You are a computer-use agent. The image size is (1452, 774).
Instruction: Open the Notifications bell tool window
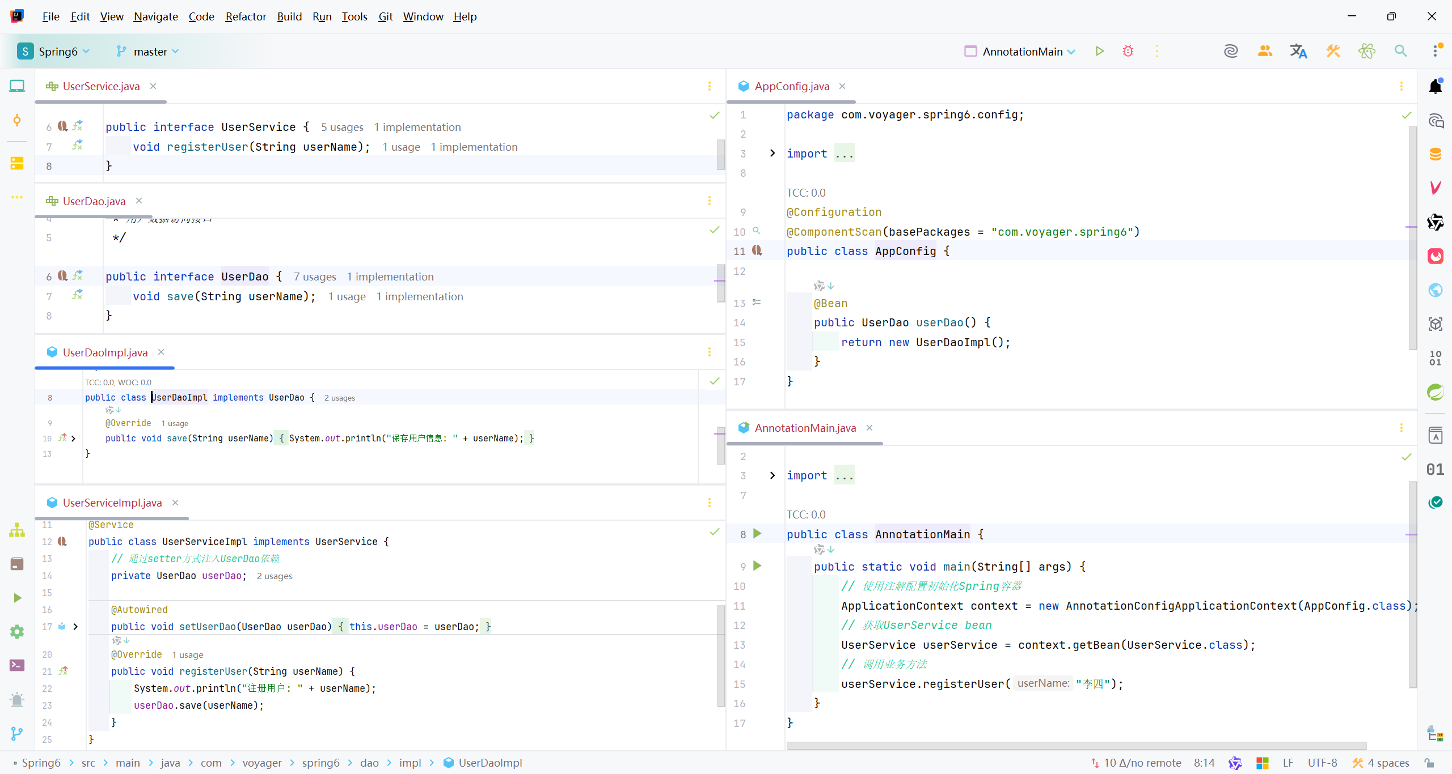click(1435, 87)
